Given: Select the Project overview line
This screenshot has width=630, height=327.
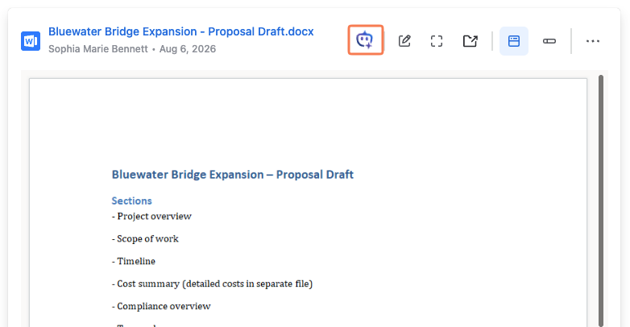Looking at the screenshot, I should 152,216.
